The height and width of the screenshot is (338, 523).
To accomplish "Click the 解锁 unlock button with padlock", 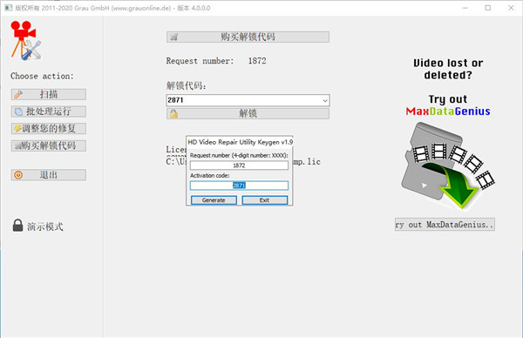I will (248, 113).
